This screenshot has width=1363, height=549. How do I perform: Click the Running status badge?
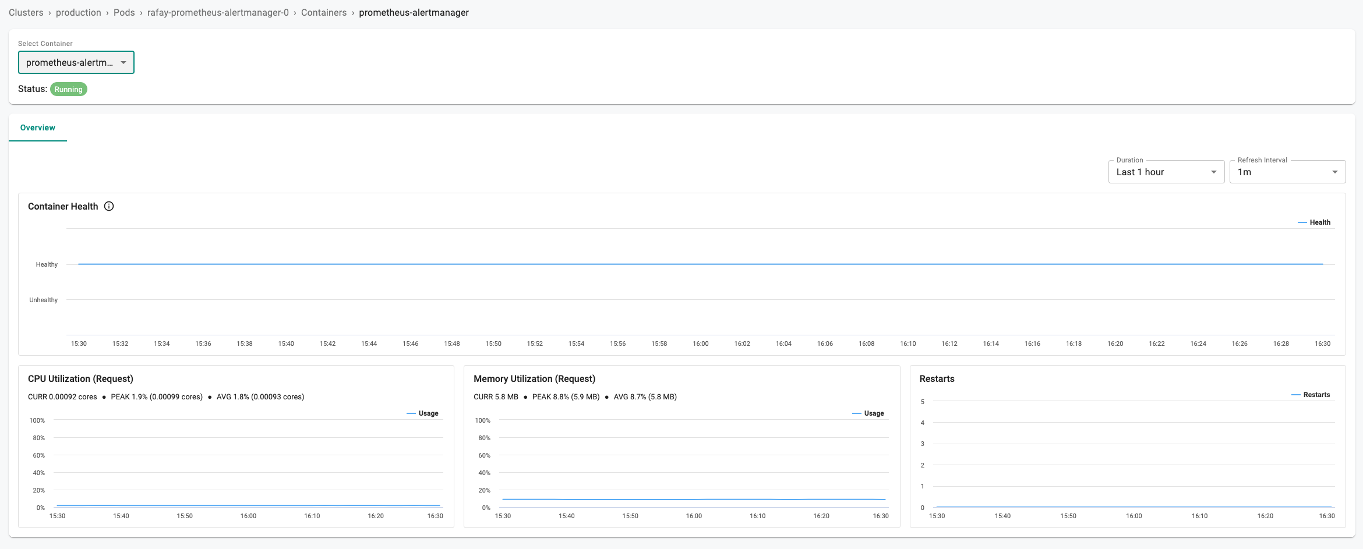(69, 89)
